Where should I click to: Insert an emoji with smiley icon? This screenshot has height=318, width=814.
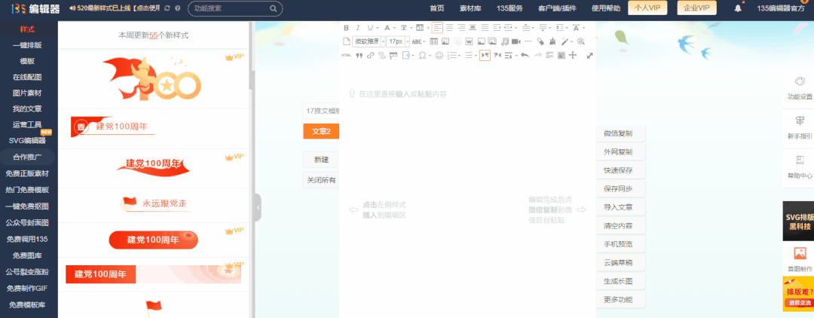[x=439, y=55]
